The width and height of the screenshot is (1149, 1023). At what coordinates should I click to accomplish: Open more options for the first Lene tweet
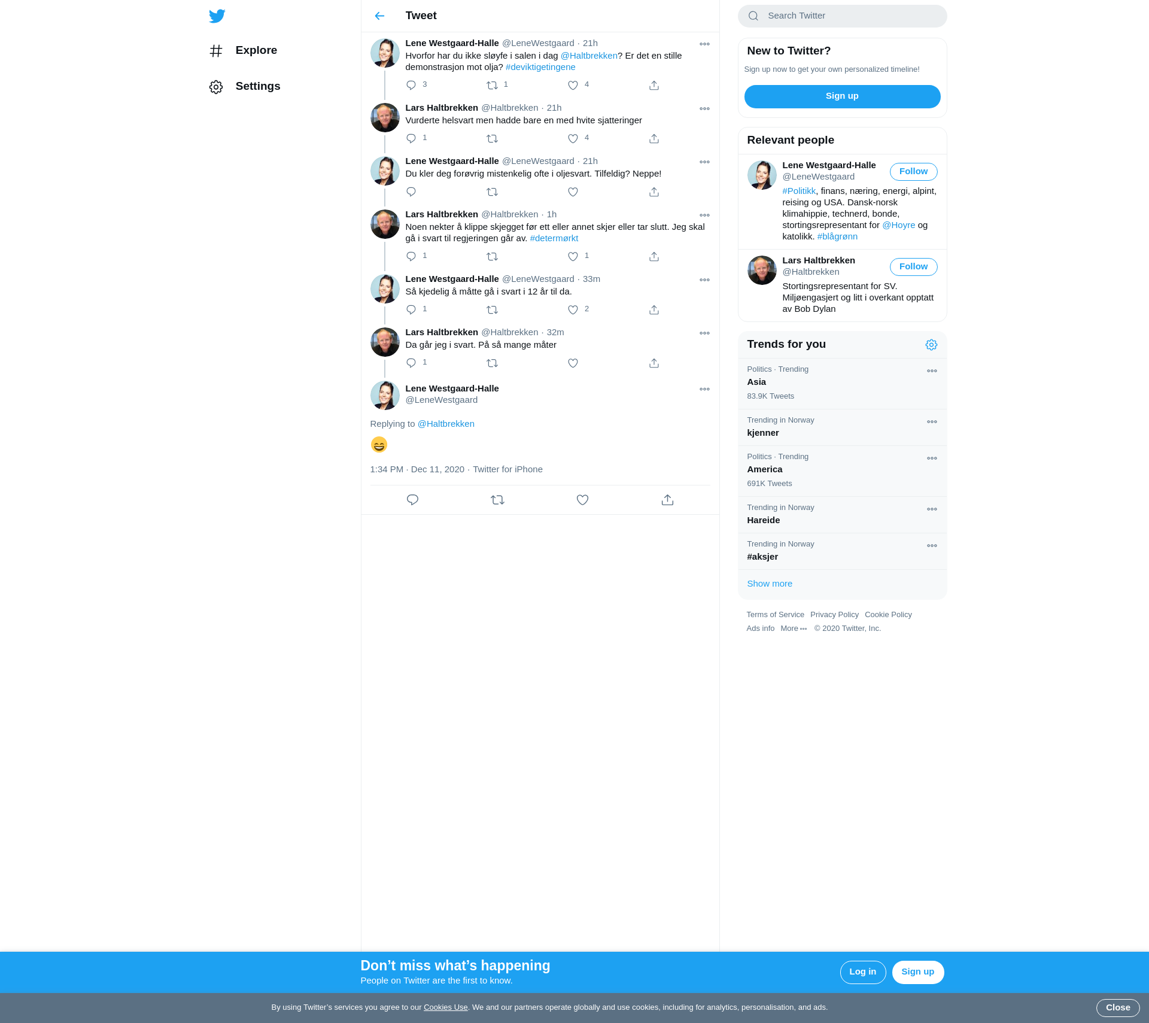pyautogui.click(x=704, y=44)
